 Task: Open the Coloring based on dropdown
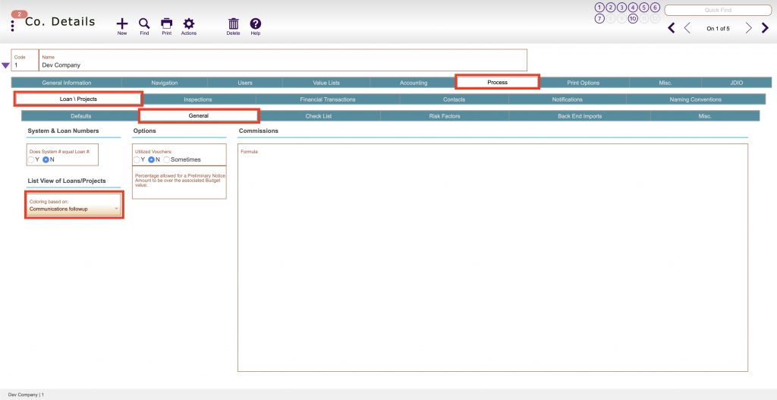click(74, 205)
